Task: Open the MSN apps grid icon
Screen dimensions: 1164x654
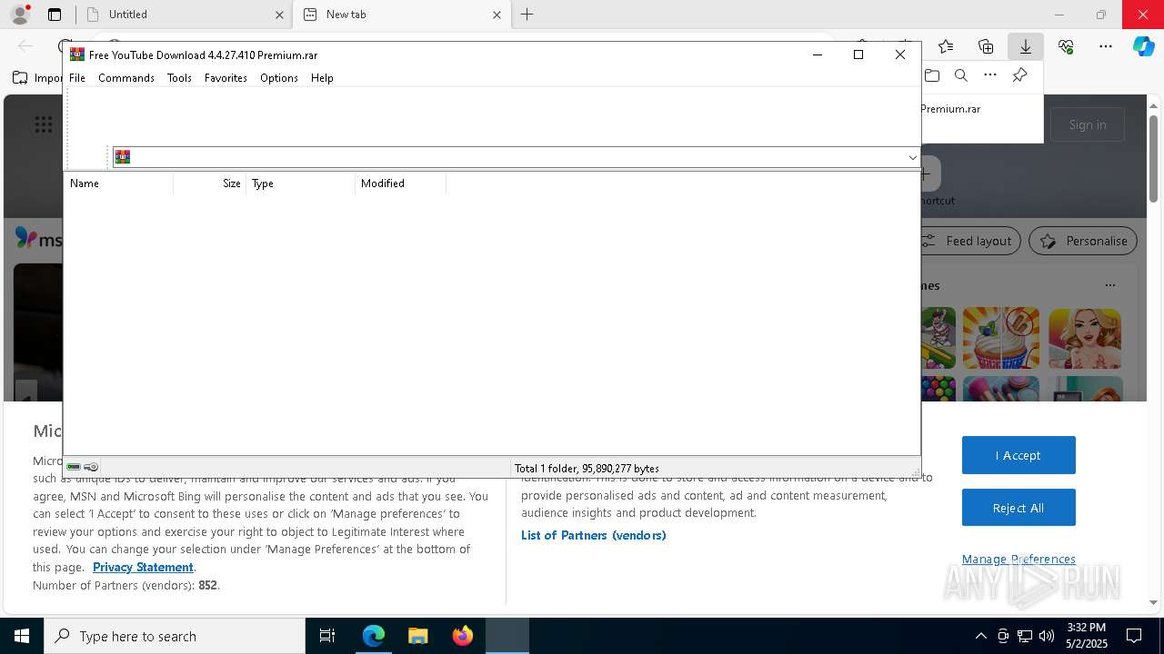Action: pos(43,124)
